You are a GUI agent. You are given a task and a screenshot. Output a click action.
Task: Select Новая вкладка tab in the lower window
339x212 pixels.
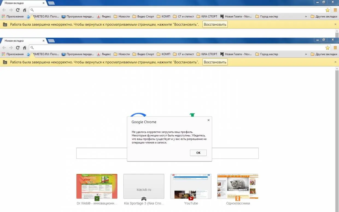tap(24, 41)
